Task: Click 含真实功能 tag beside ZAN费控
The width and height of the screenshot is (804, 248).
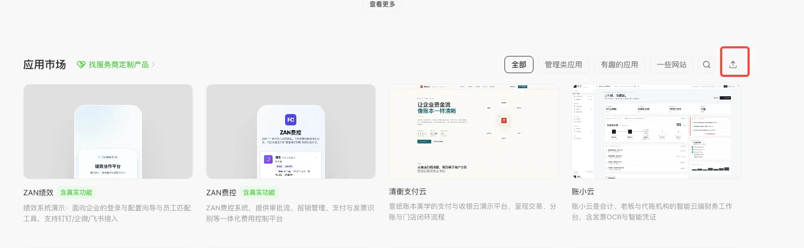Action: point(259,192)
